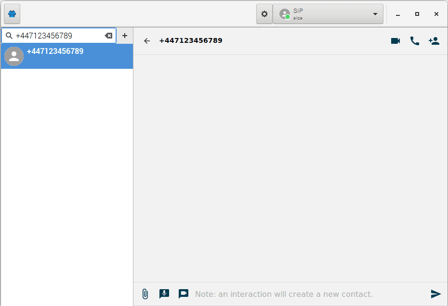Click the Jami logo button

coord(12,14)
